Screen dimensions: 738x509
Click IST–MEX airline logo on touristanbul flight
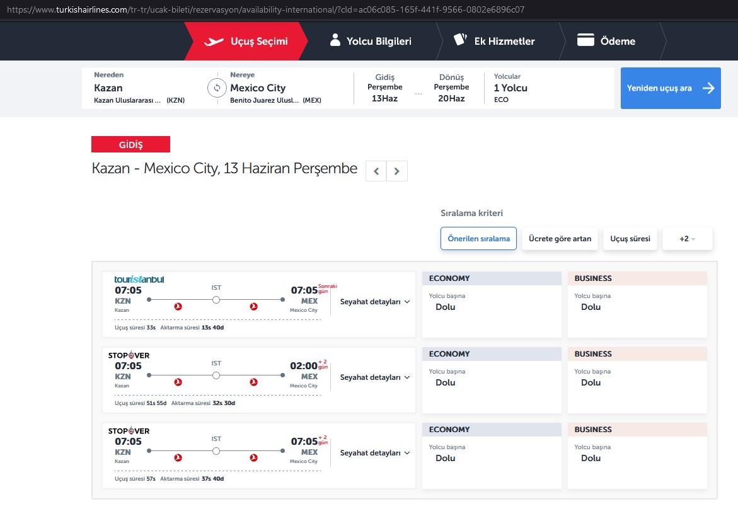click(x=254, y=307)
